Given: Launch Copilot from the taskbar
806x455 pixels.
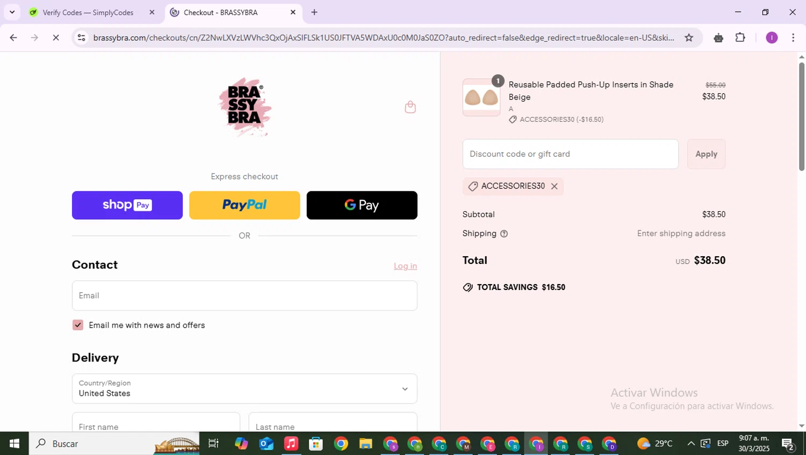Looking at the screenshot, I should 241,444.
